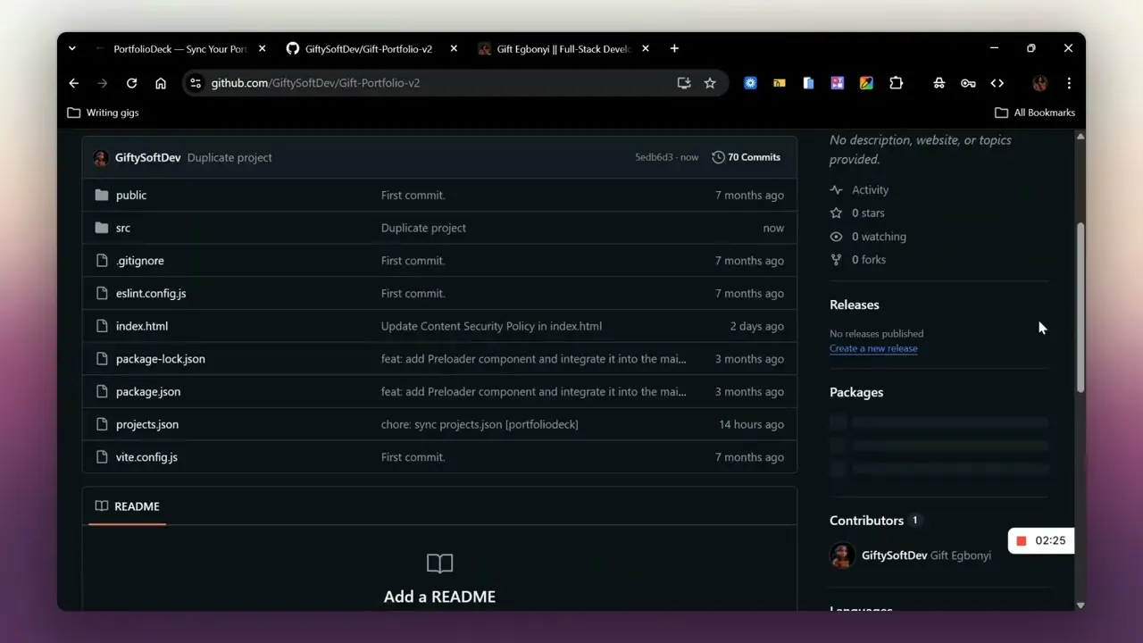Switch to the PortfolioDeck tab
The width and height of the screenshot is (1143, 643).
coord(180,49)
